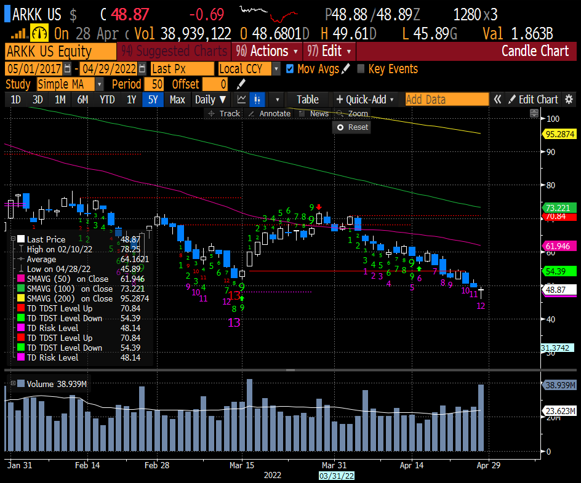Screen dimensions: 581x483
Task: Click the intraday sparkline in header
Action: 269,14
